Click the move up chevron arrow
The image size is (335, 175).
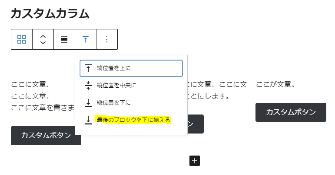click(43, 36)
